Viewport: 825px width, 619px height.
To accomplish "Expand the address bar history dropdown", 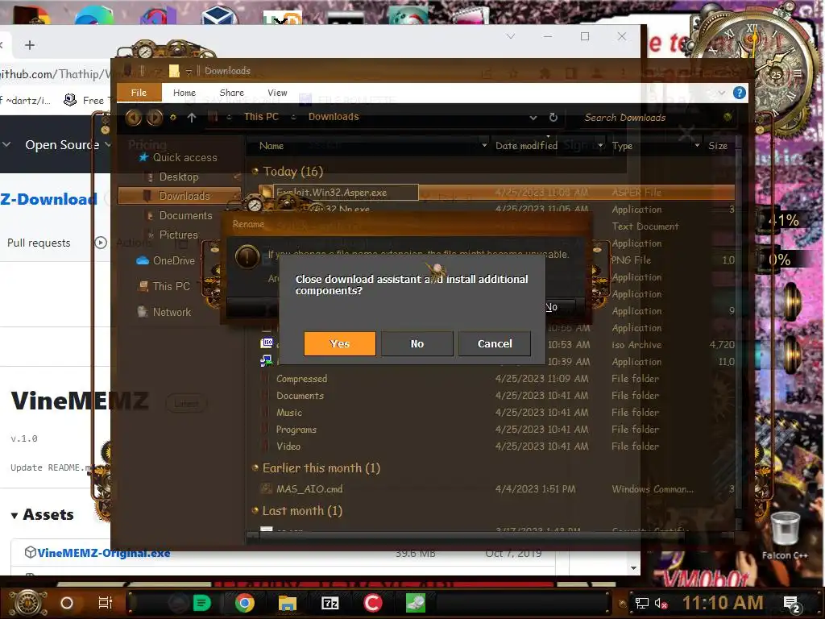I will point(533,118).
